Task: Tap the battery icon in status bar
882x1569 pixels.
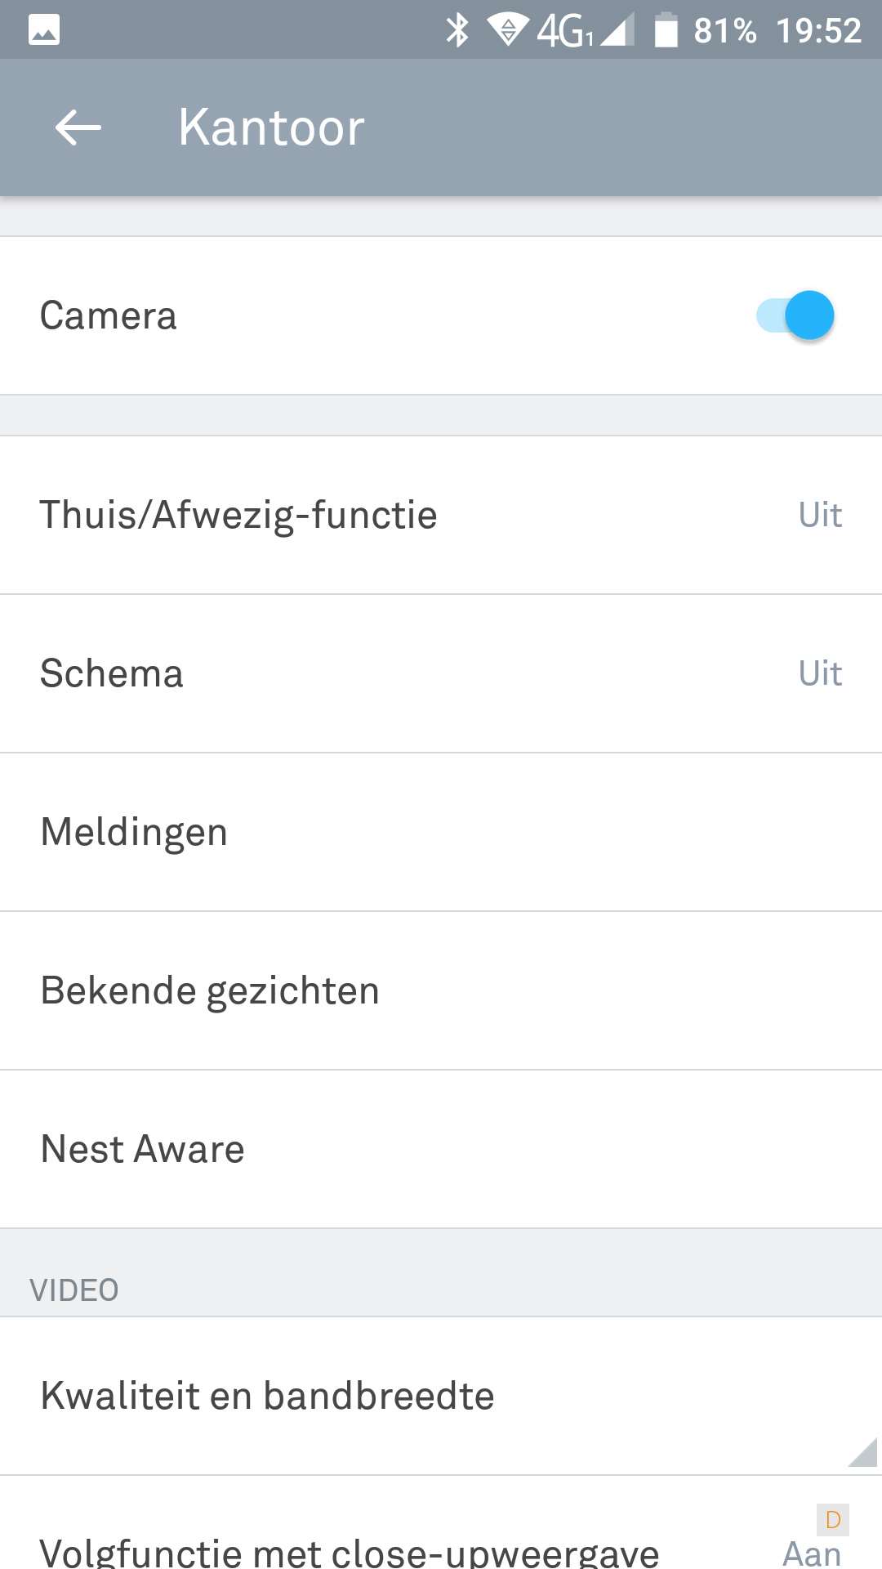Action: click(666, 30)
